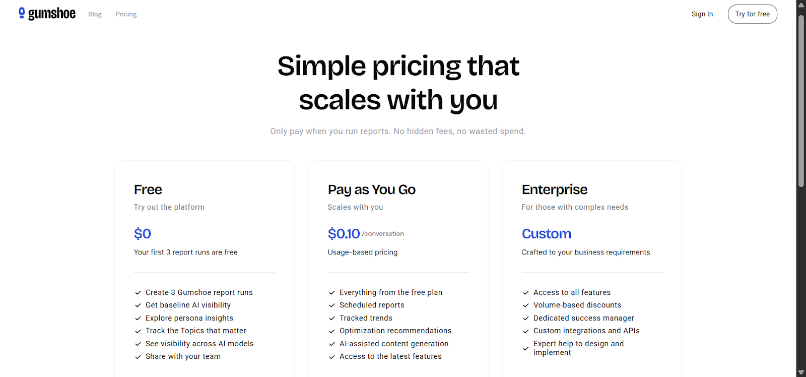806x377 pixels.
Task: Click checkmark beside "Optimization recommendations"
Action: click(331, 331)
